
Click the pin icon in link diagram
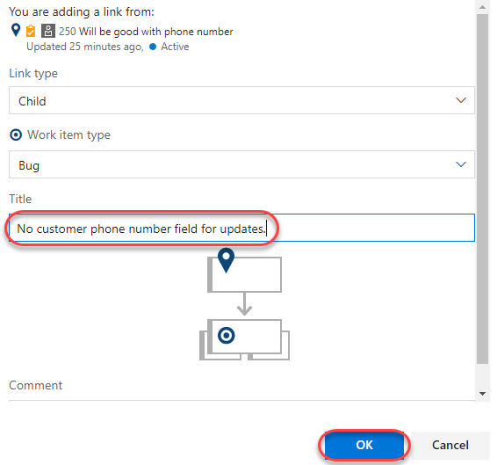pos(226,260)
